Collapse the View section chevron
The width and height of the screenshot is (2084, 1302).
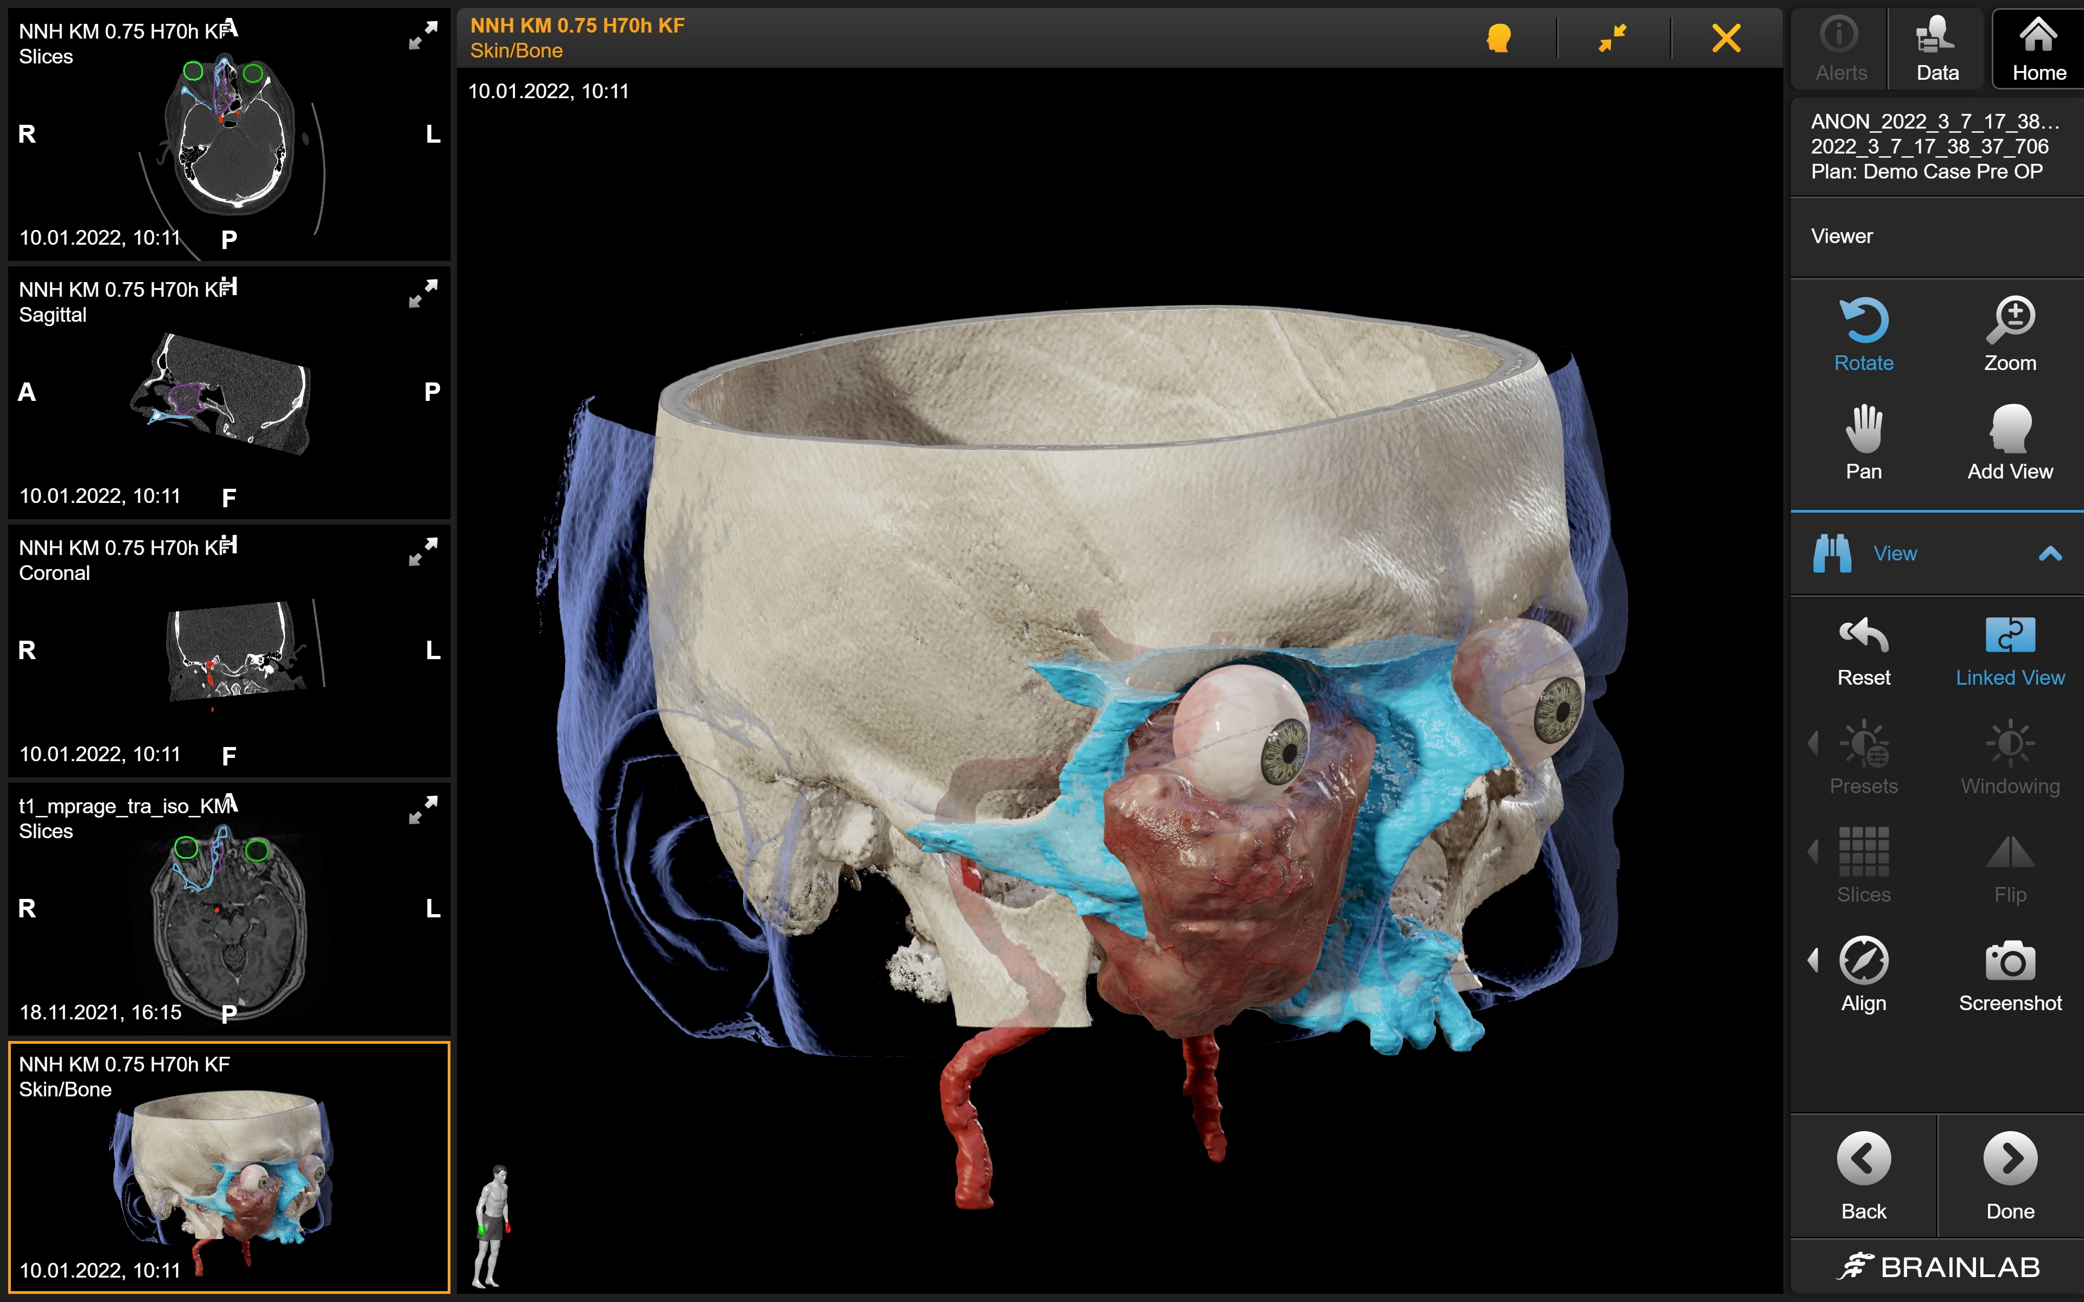[x=2050, y=554]
